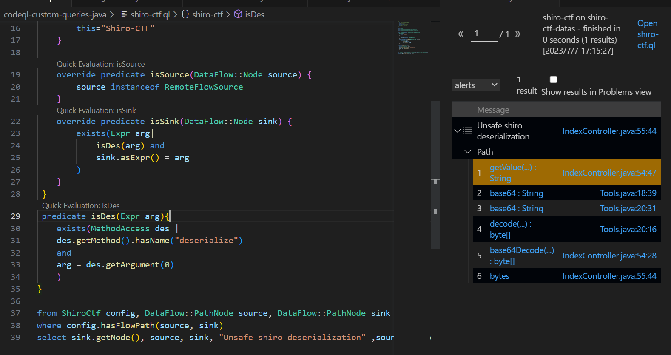
Task: Run Quick Evaluation: isSink code lens
Action: coord(97,111)
